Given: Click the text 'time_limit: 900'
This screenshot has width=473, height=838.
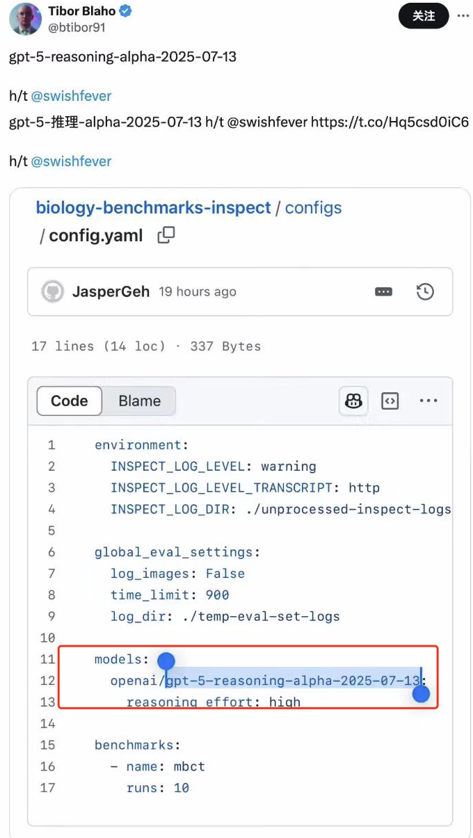Looking at the screenshot, I should 170,595.
